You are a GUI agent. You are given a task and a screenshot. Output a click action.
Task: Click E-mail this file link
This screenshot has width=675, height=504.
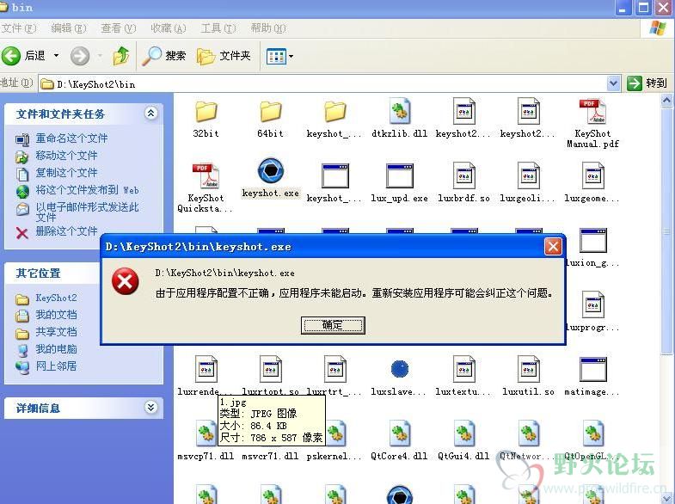coord(87,212)
